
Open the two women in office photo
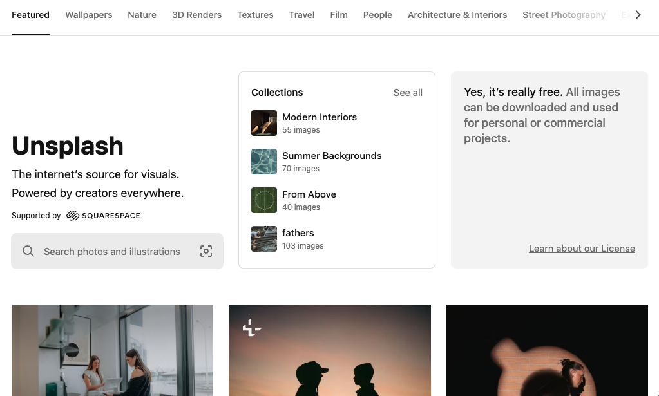pyautogui.click(x=112, y=350)
